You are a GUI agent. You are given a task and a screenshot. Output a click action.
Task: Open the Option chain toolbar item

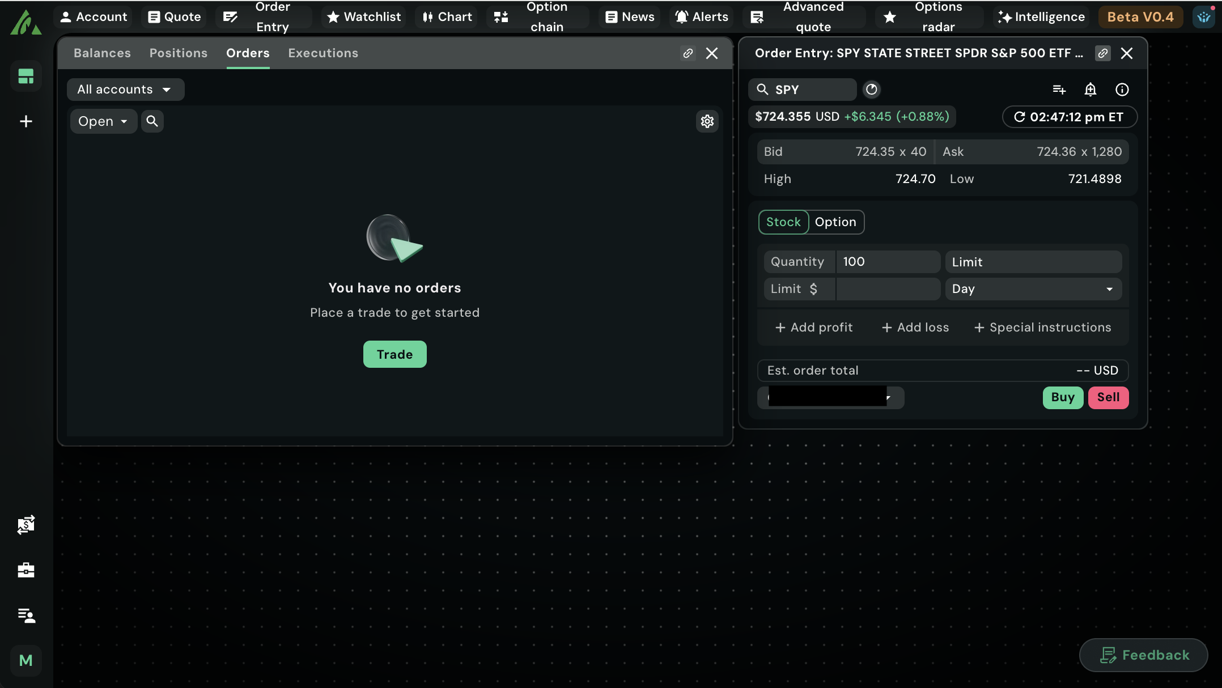[537, 17]
